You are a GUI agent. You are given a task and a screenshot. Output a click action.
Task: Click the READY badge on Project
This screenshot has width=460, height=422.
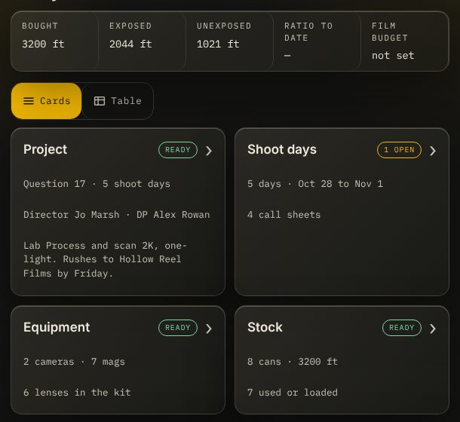coord(178,150)
